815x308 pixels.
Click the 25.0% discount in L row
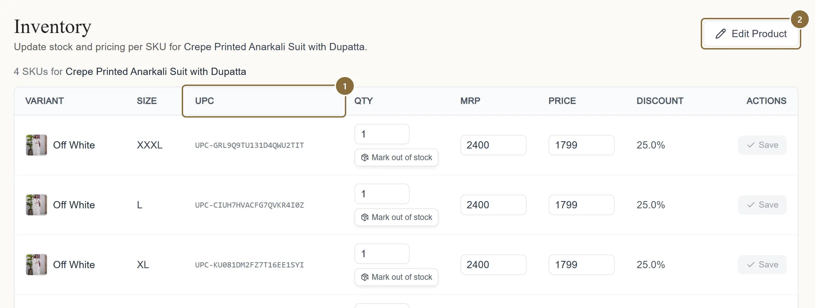coord(651,205)
